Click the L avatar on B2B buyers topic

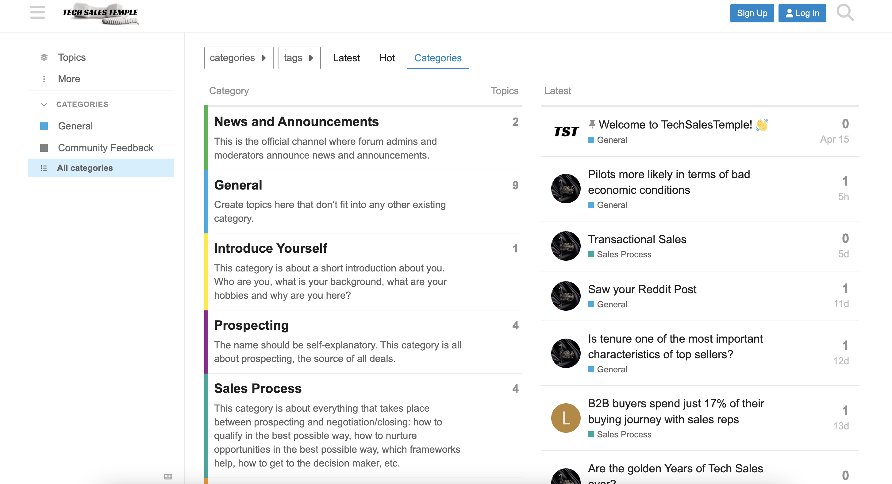(x=566, y=418)
